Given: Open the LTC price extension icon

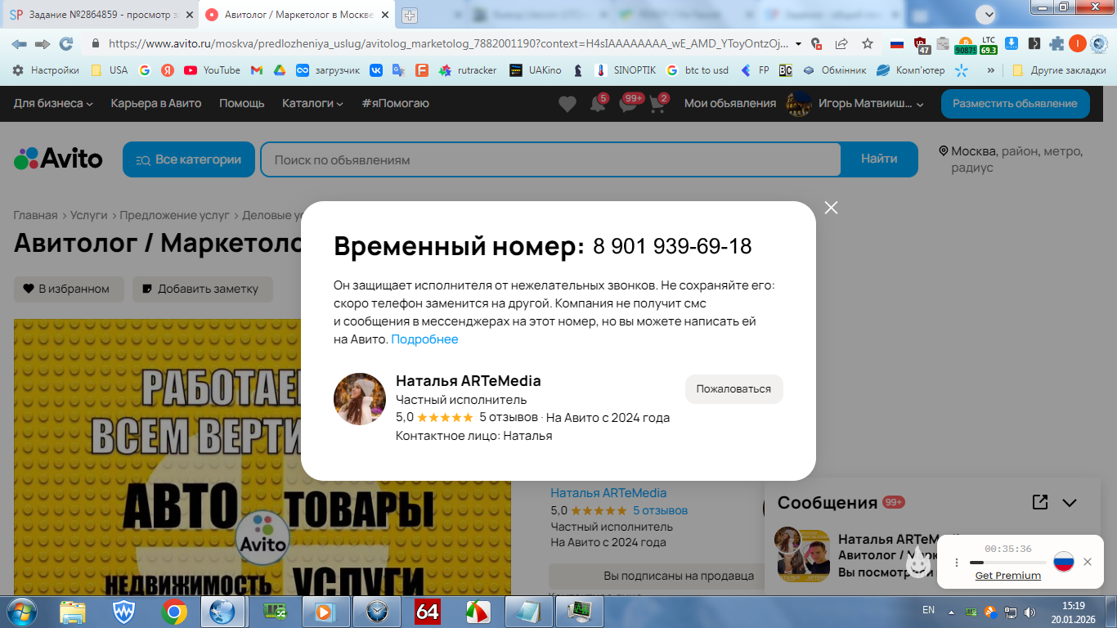Looking at the screenshot, I should tap(989, 44).
